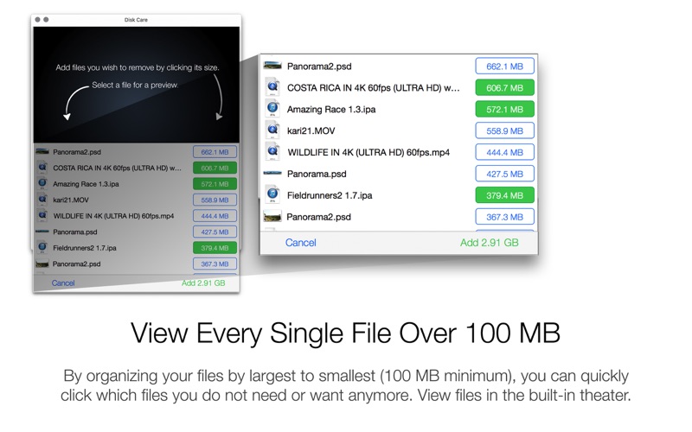This screenshot has width=692, height=432.
Task: Select WILDLIFE IN 4K 60fps.mp4 name in small window
Action: point(114,216)
